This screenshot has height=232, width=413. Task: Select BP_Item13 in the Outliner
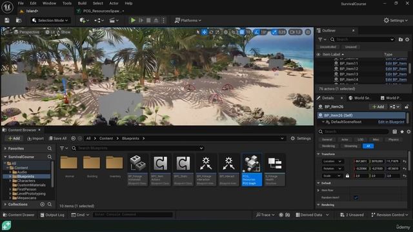click(x=348, y=74)
